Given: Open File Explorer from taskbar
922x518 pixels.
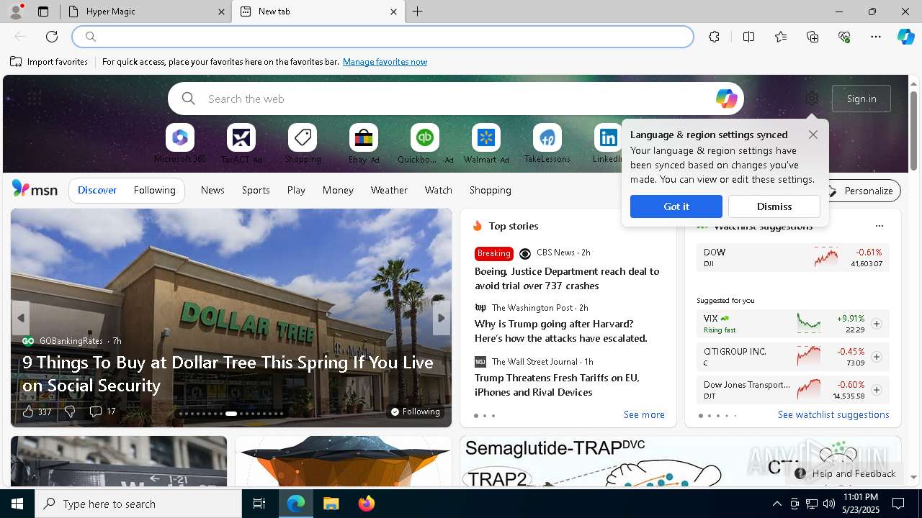Looking at the screenshot, I should pyautogui.click(x=331, y=504).
